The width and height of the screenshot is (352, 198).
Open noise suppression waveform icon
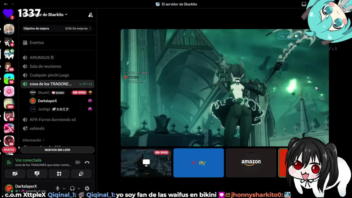(78, 162)
